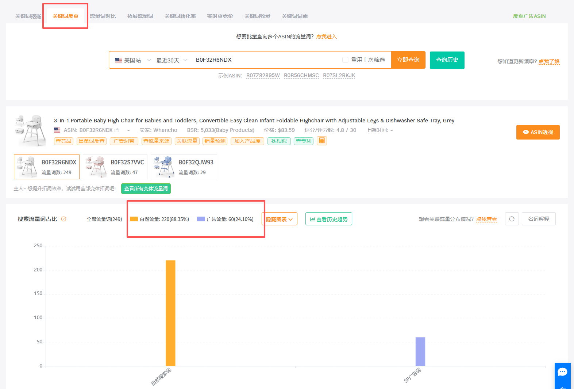
Task: Click the question mark help icon beside 搜索流量词占比
Action: point(63,219)
